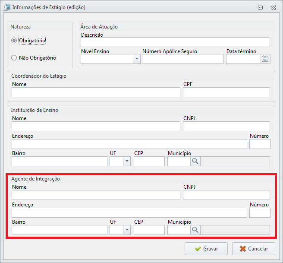Click the Cancelar button
This screenshot has height=263, width=283.
pos(254,249)
